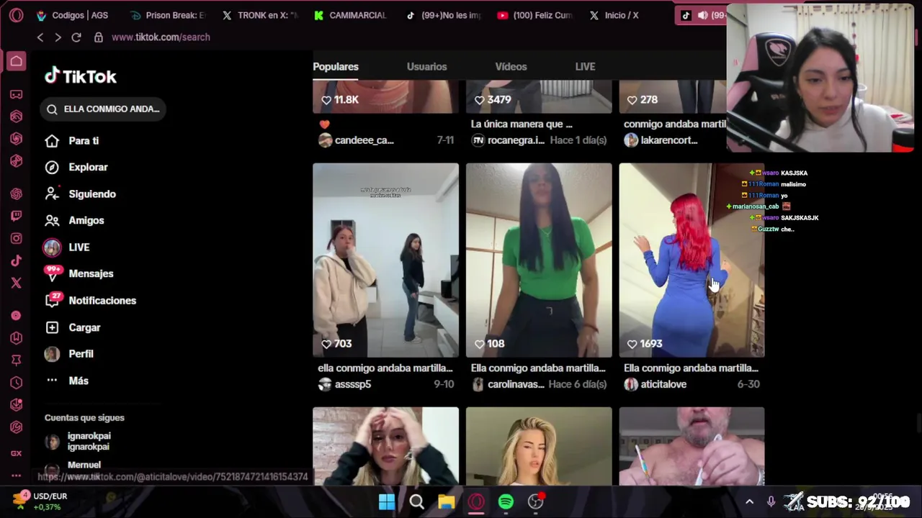Image resolution: width=922 pixels, height=518 pixels.
Task: Open green shirt video with 108 likes
Action: click(539, 260)
